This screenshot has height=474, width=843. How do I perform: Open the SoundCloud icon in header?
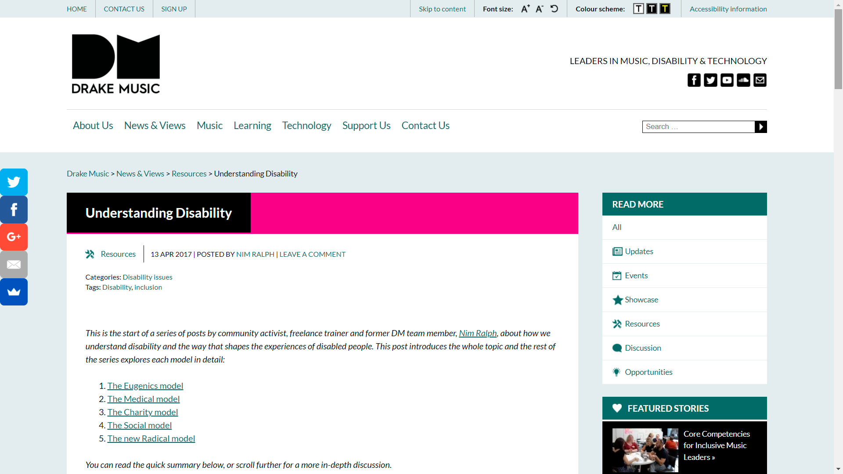coord(743,80)
